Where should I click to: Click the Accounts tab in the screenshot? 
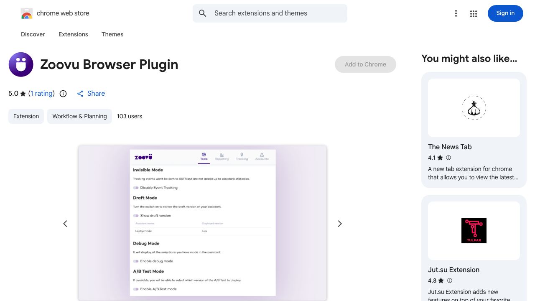click(262, 157)
